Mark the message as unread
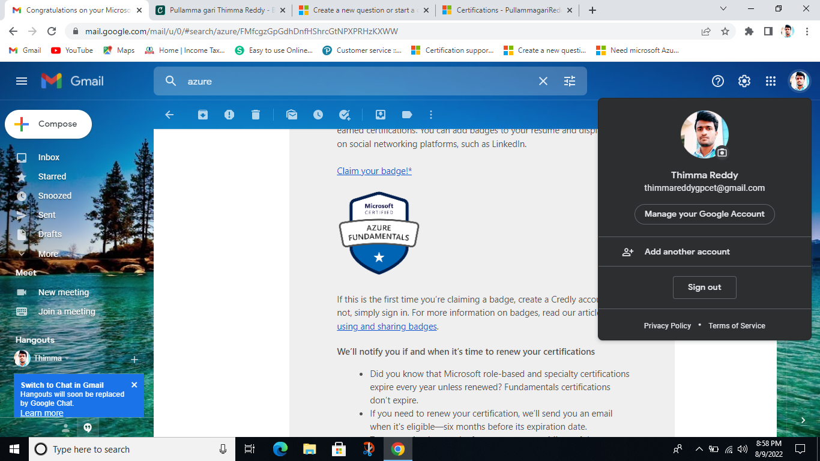 pyautogui.click(x=292, y=114)
